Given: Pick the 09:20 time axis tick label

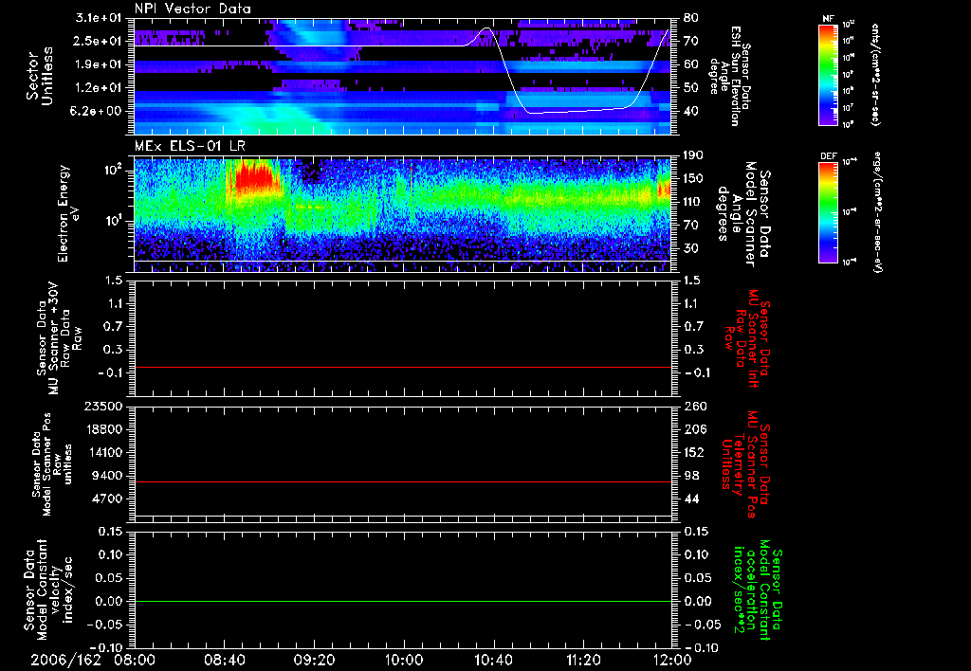Looking at the screenshot, I should 313,659.
